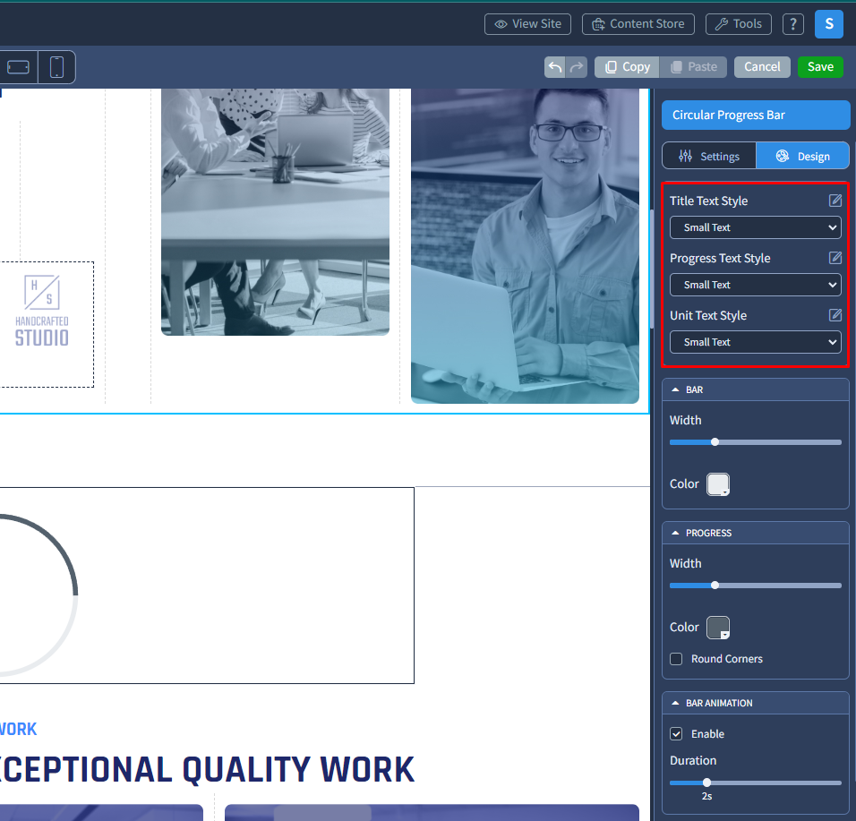Switch to tablet landscape preview icon
This screenshot has width=856, height=821.
point(19,67)
